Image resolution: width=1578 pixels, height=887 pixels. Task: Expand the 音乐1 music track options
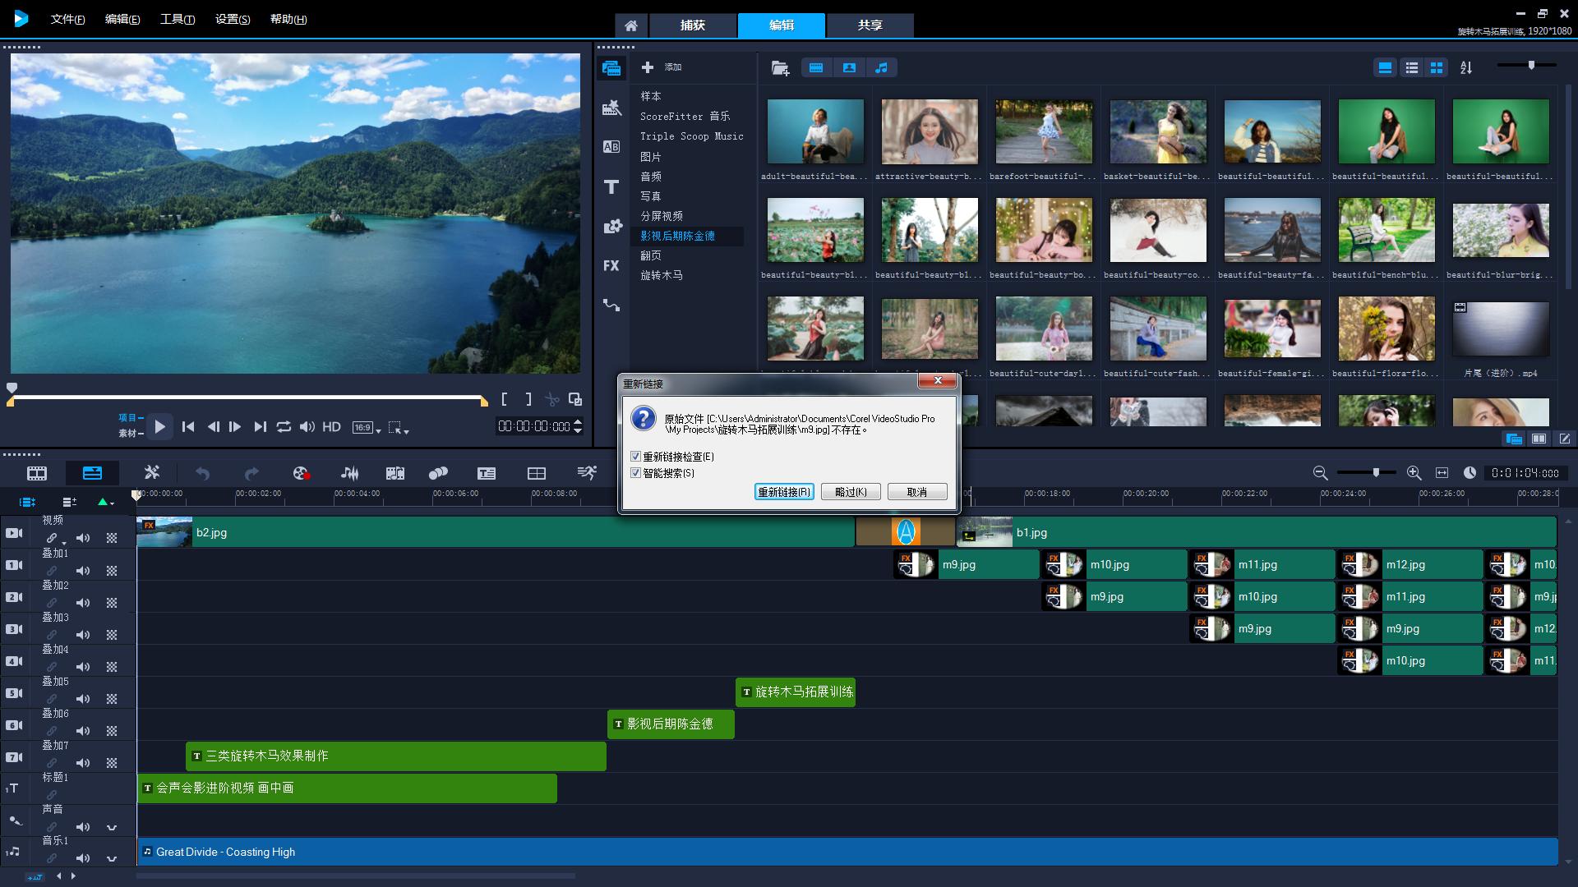(112, 858)
